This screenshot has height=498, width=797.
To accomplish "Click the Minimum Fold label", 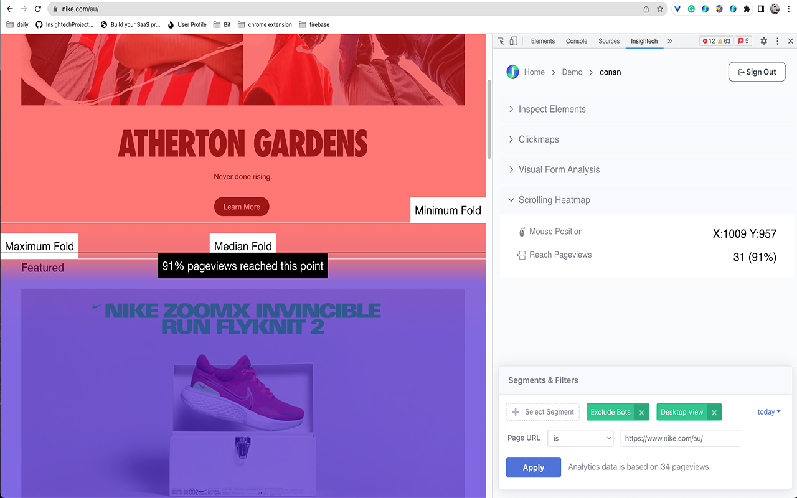I will (x=448, y=210).
